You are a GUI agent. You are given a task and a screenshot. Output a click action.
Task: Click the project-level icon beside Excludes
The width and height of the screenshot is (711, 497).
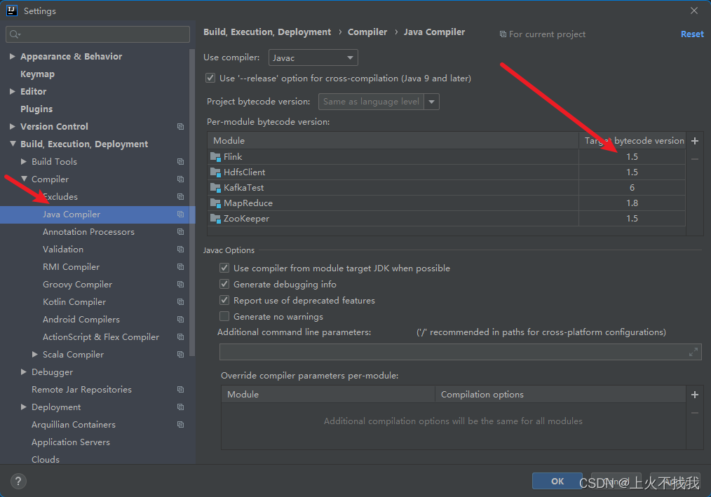pyautogui.click(x=180, y=197)
